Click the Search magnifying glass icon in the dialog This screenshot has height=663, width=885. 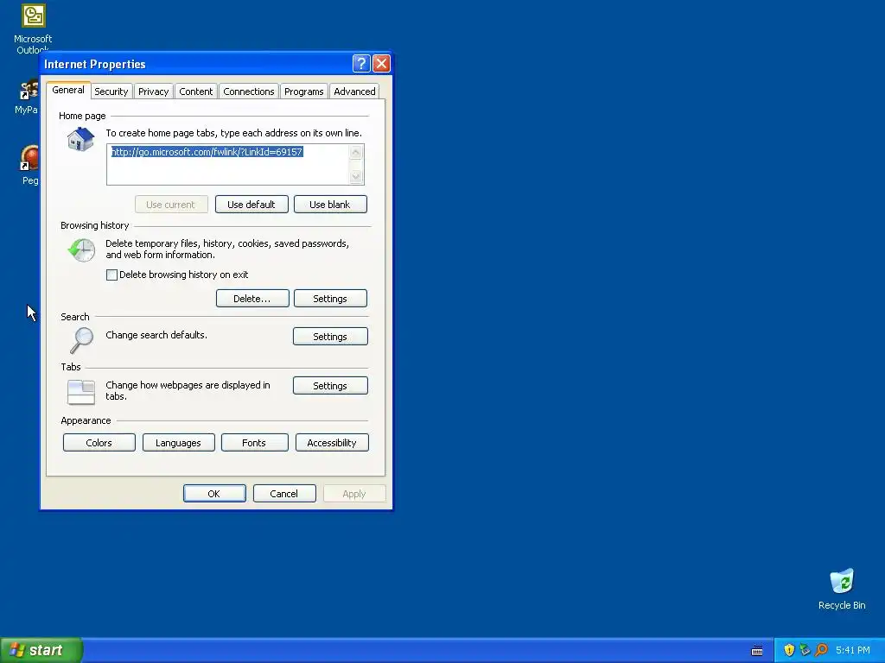click(x=82, y=340)
